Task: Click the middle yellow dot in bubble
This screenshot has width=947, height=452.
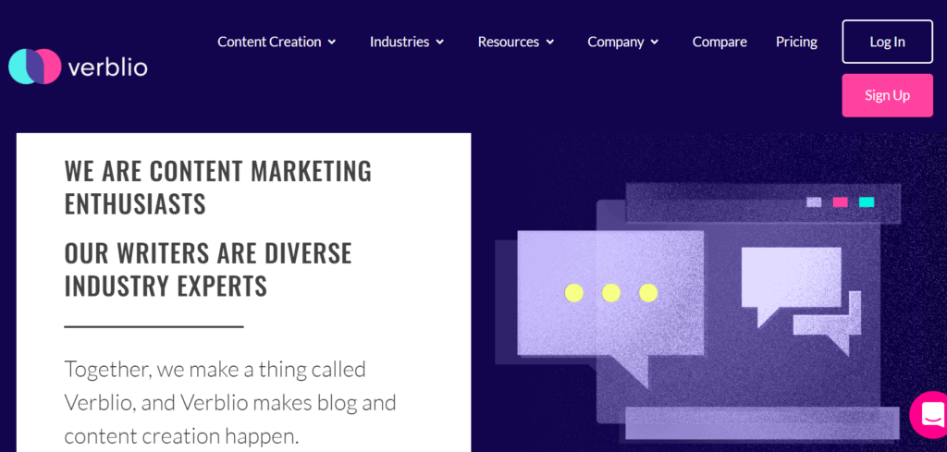Action: click(x=611, y=293)
